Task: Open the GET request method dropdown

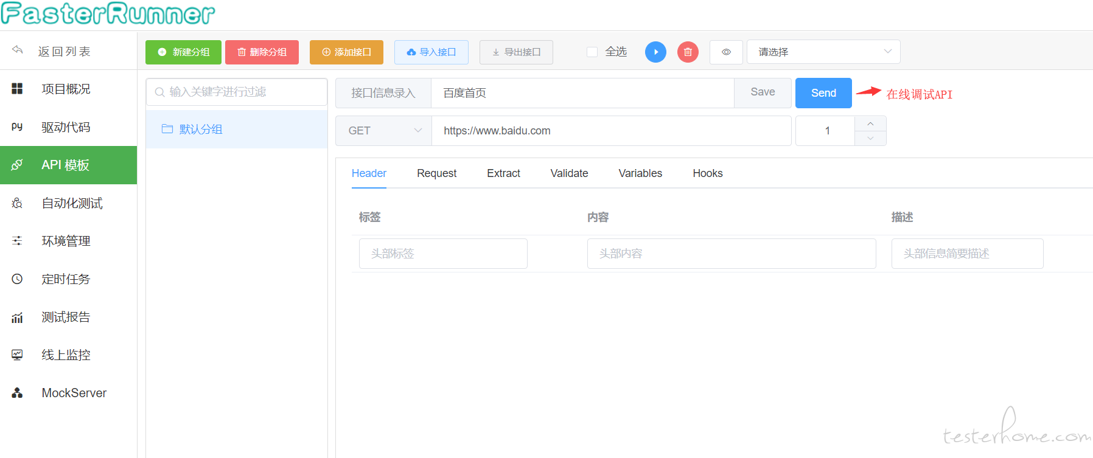Action: 383,131
